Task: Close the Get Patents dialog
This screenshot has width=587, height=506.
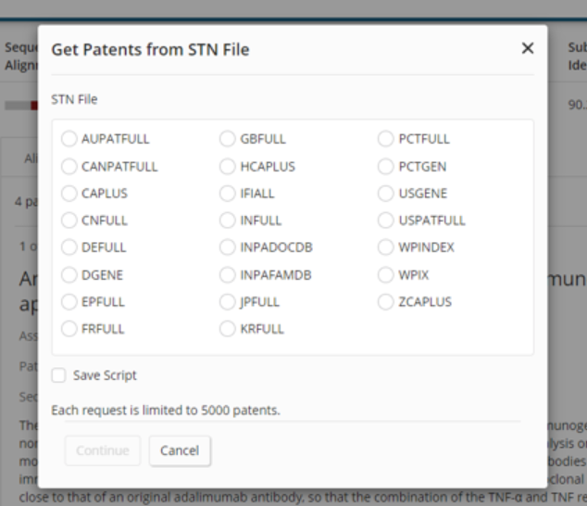Action: click(528, 48)
